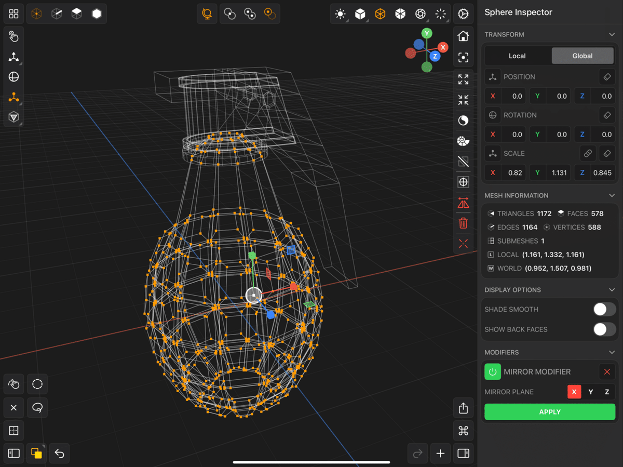Select the face selection mode icon
623x467 pixels.
point(76,14)
